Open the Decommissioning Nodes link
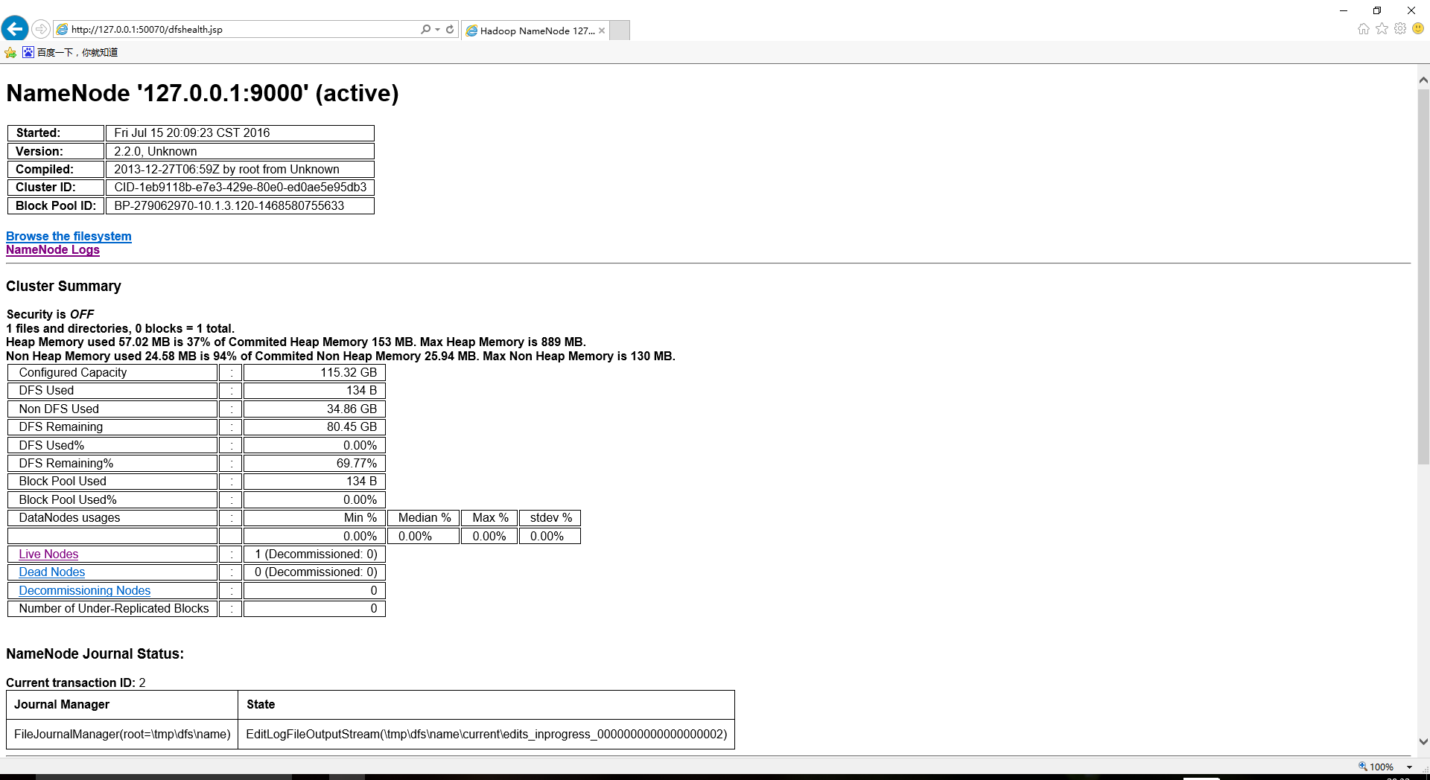 (x=85, y=590)
